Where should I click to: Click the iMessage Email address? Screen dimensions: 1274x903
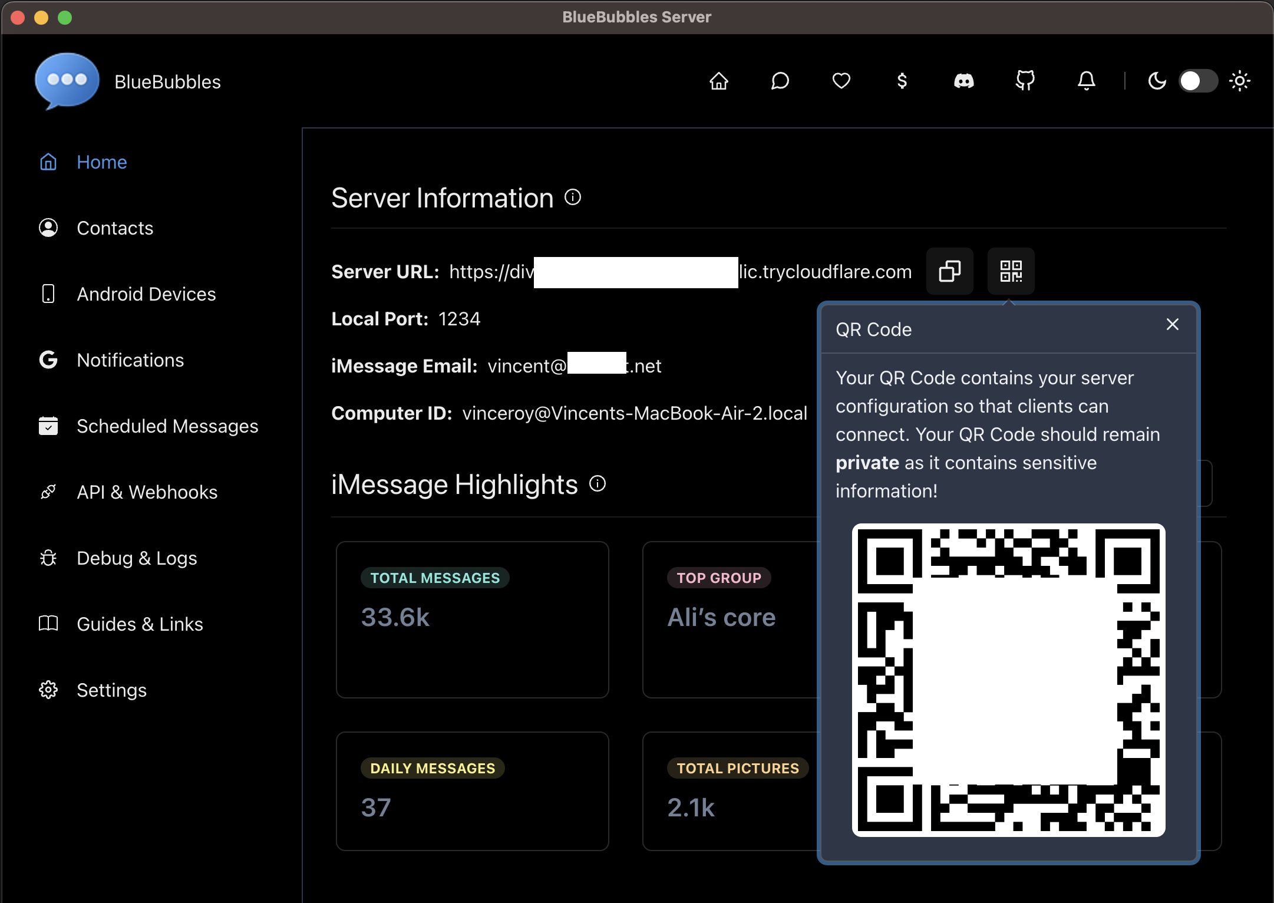click(x=574, y=366)
